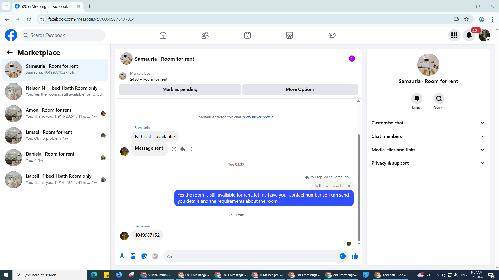React to the Message sent bubble

(x=174, y=149)
